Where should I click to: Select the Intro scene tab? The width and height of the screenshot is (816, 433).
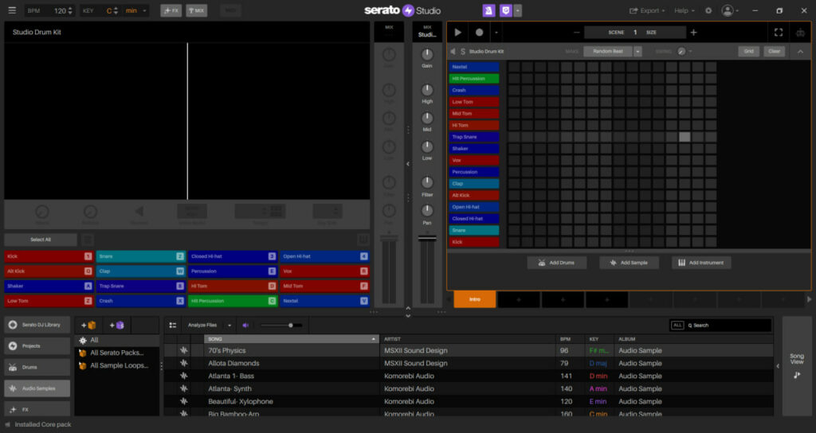pyautogui.click(x=475, y=299)
